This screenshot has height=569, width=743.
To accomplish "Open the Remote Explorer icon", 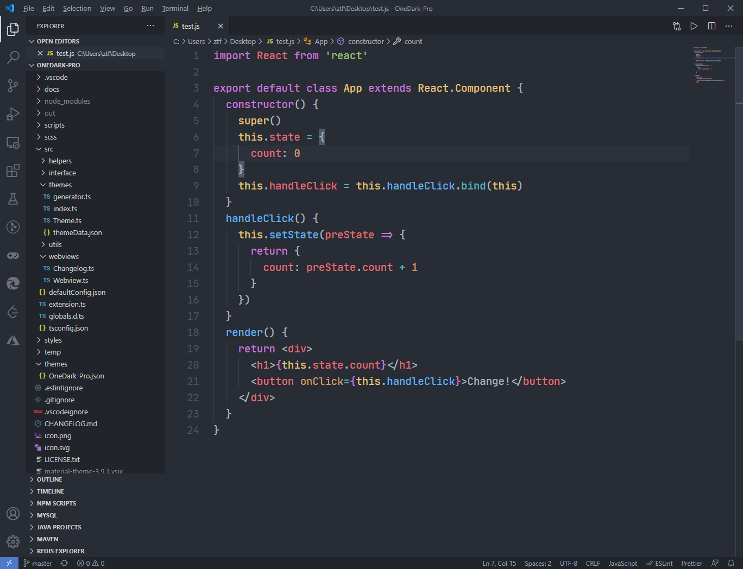I will 13,142.
